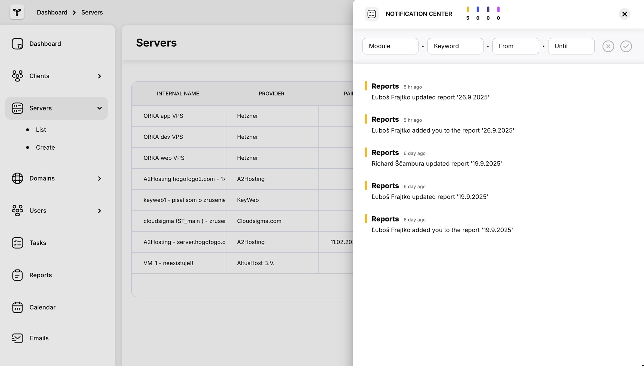Focus the Keyword filter input field
Screen dimensions: 644x366
455,46
